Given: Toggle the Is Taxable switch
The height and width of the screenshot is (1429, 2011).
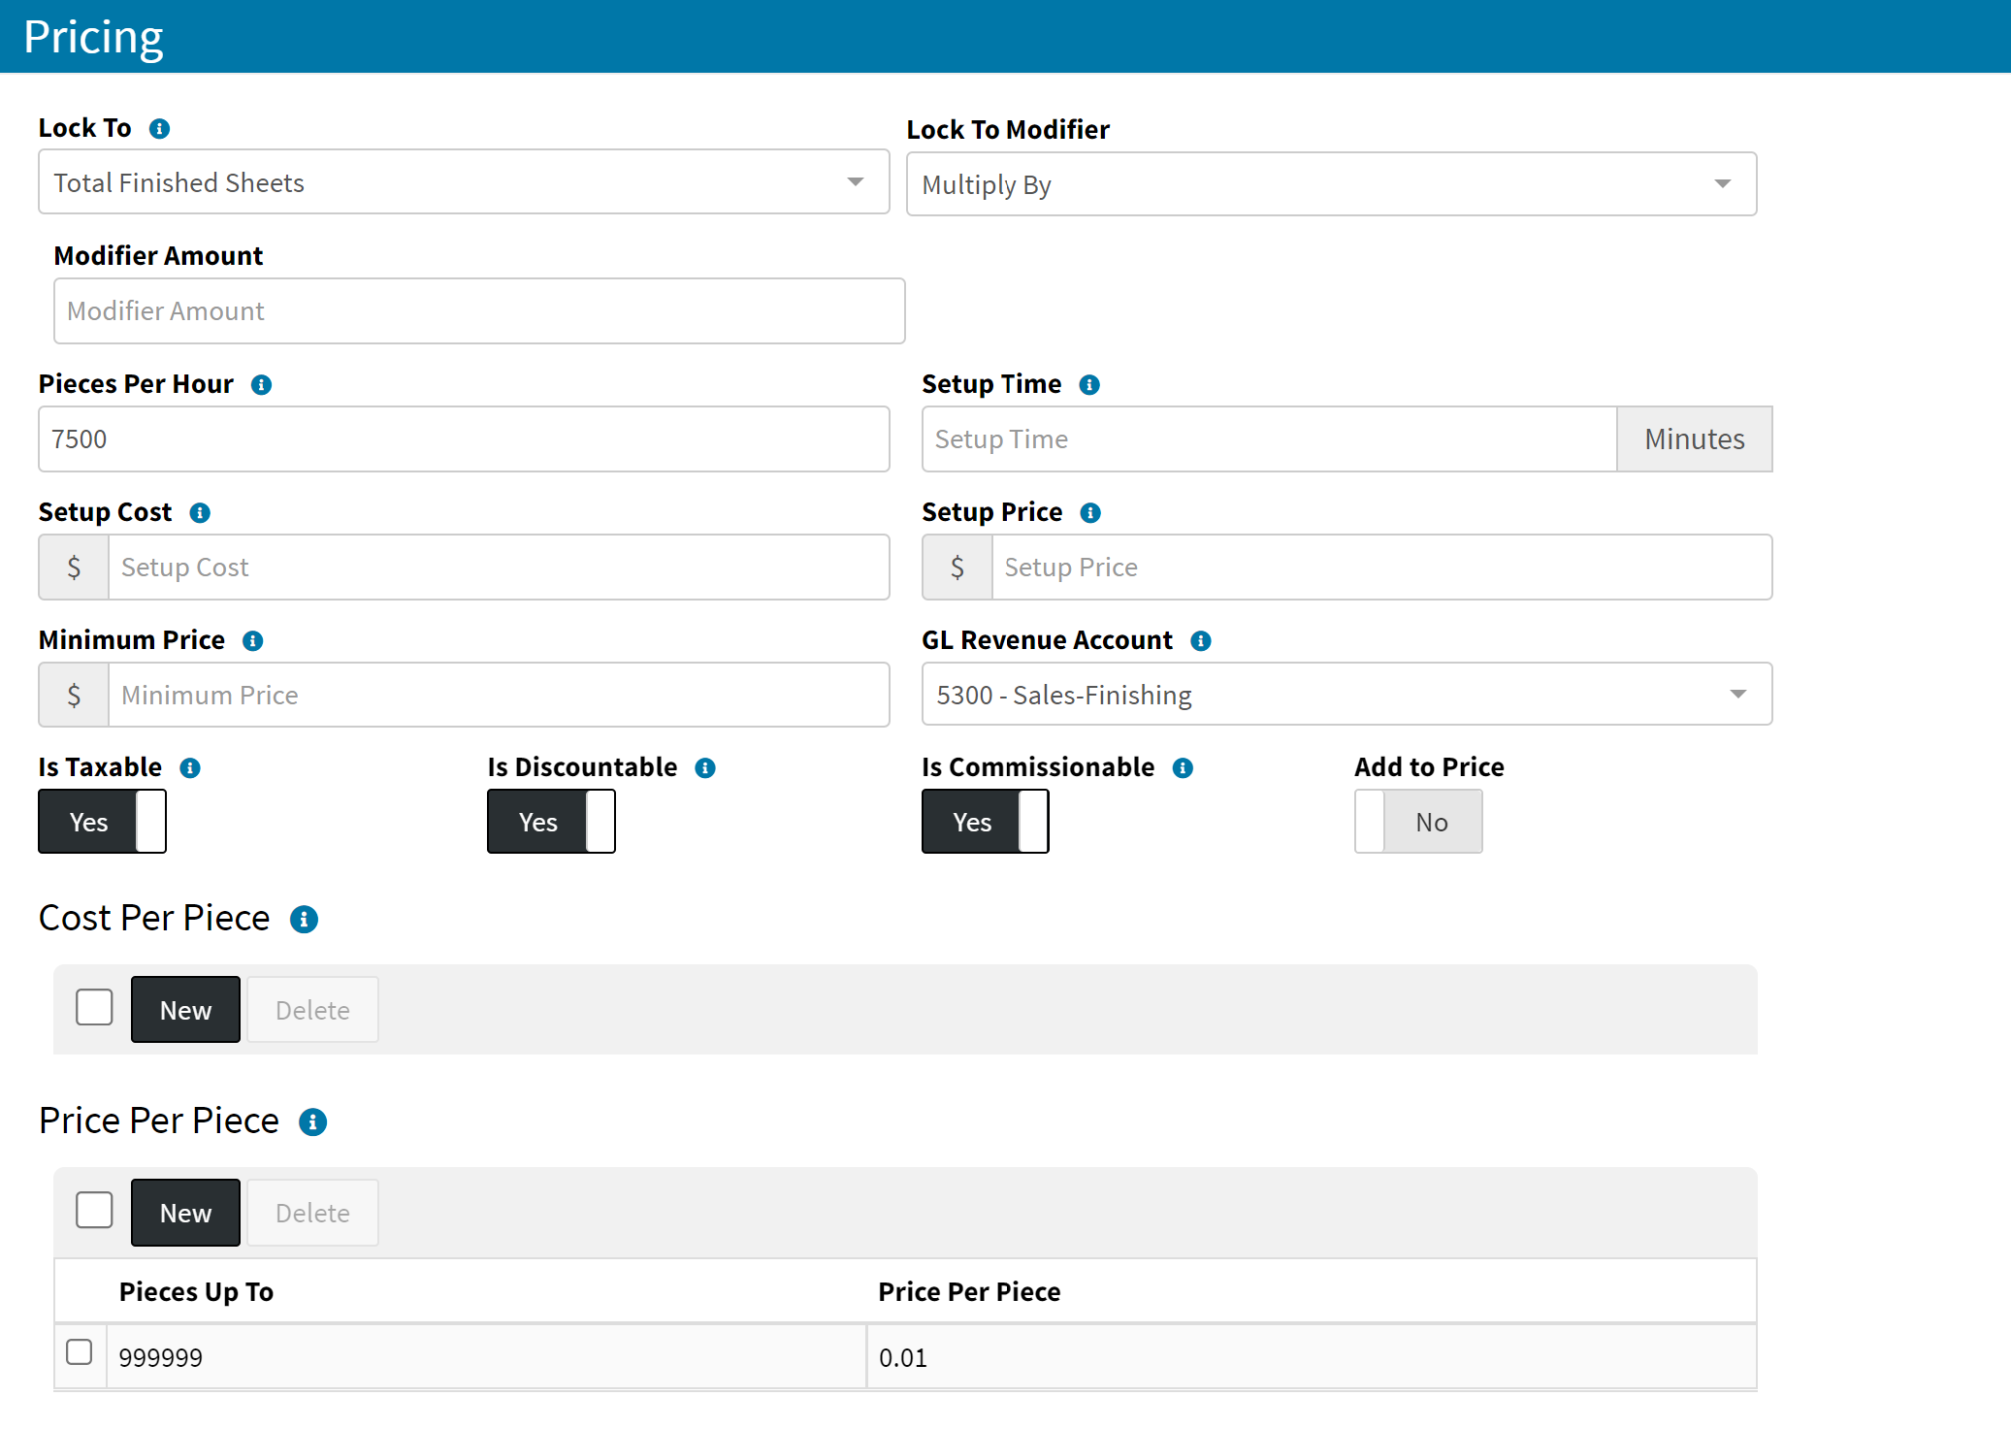Looking at the screenshot, I should pyautogui.click(x=102, y=821).
